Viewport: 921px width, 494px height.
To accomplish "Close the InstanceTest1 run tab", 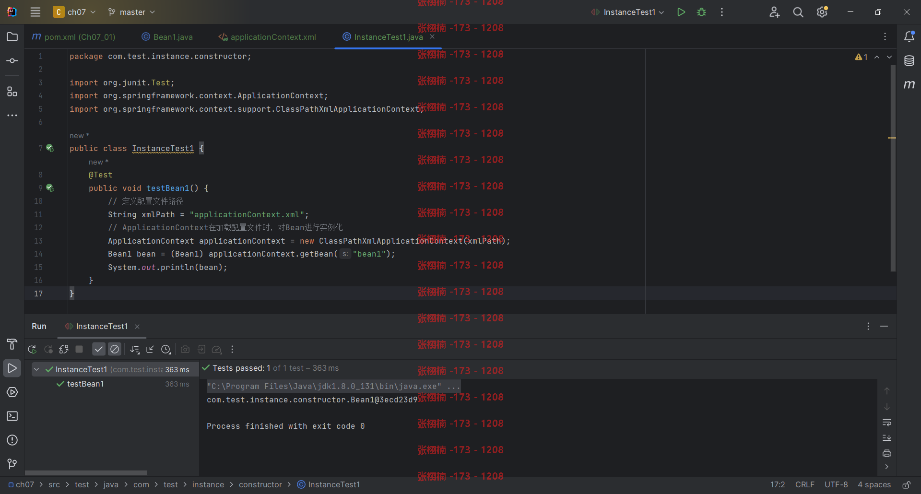I will point(137,327).
